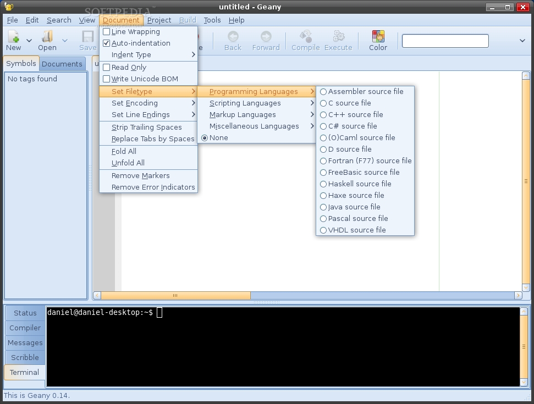Open the View menu
Viewport: 534px width, 404px height.
pyautogui.click(x=87, y=20)
